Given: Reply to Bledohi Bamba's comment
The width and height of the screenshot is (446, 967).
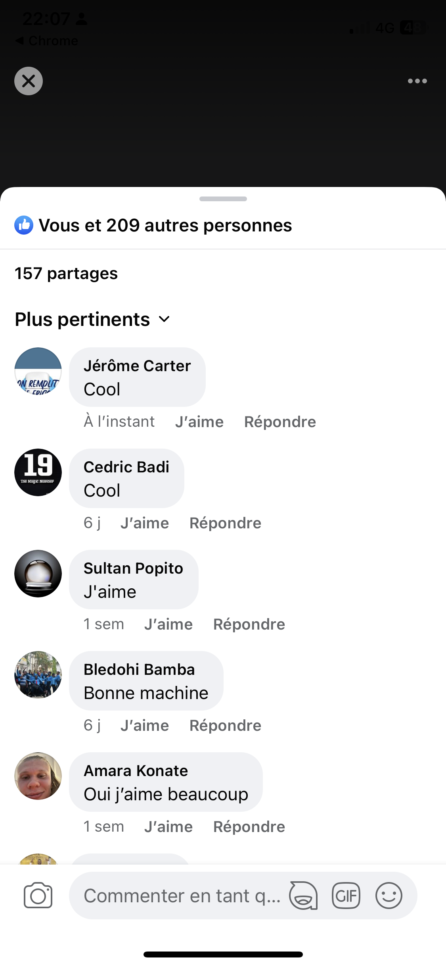Looking at the screenshot, I should click(x=225, y=725).
